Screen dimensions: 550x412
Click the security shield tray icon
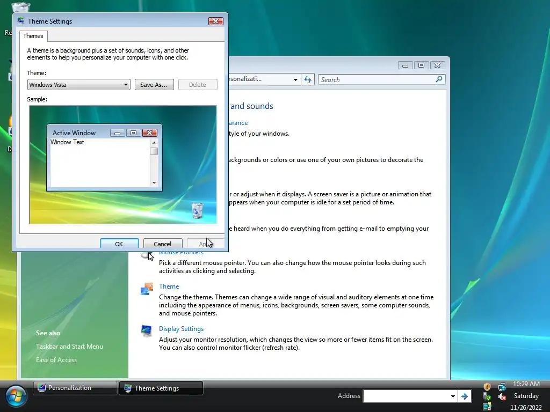[487, 386]
